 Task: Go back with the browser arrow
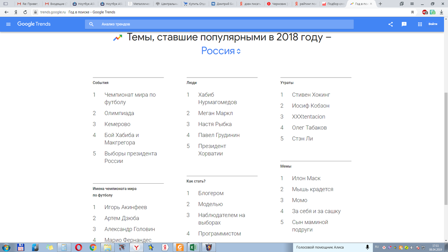point(6,12)
